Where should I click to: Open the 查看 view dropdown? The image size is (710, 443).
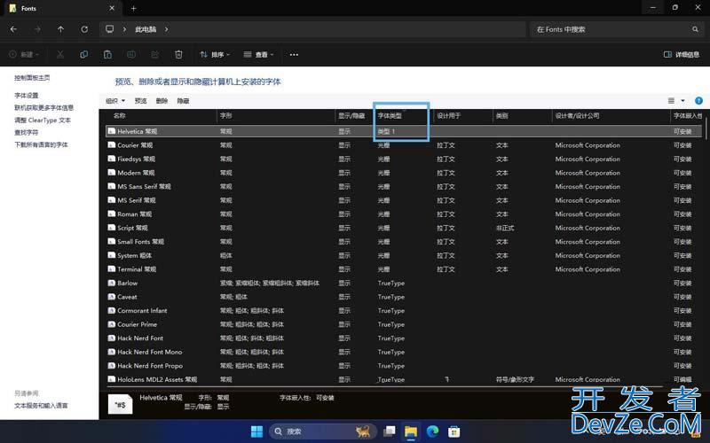point(258,55)
